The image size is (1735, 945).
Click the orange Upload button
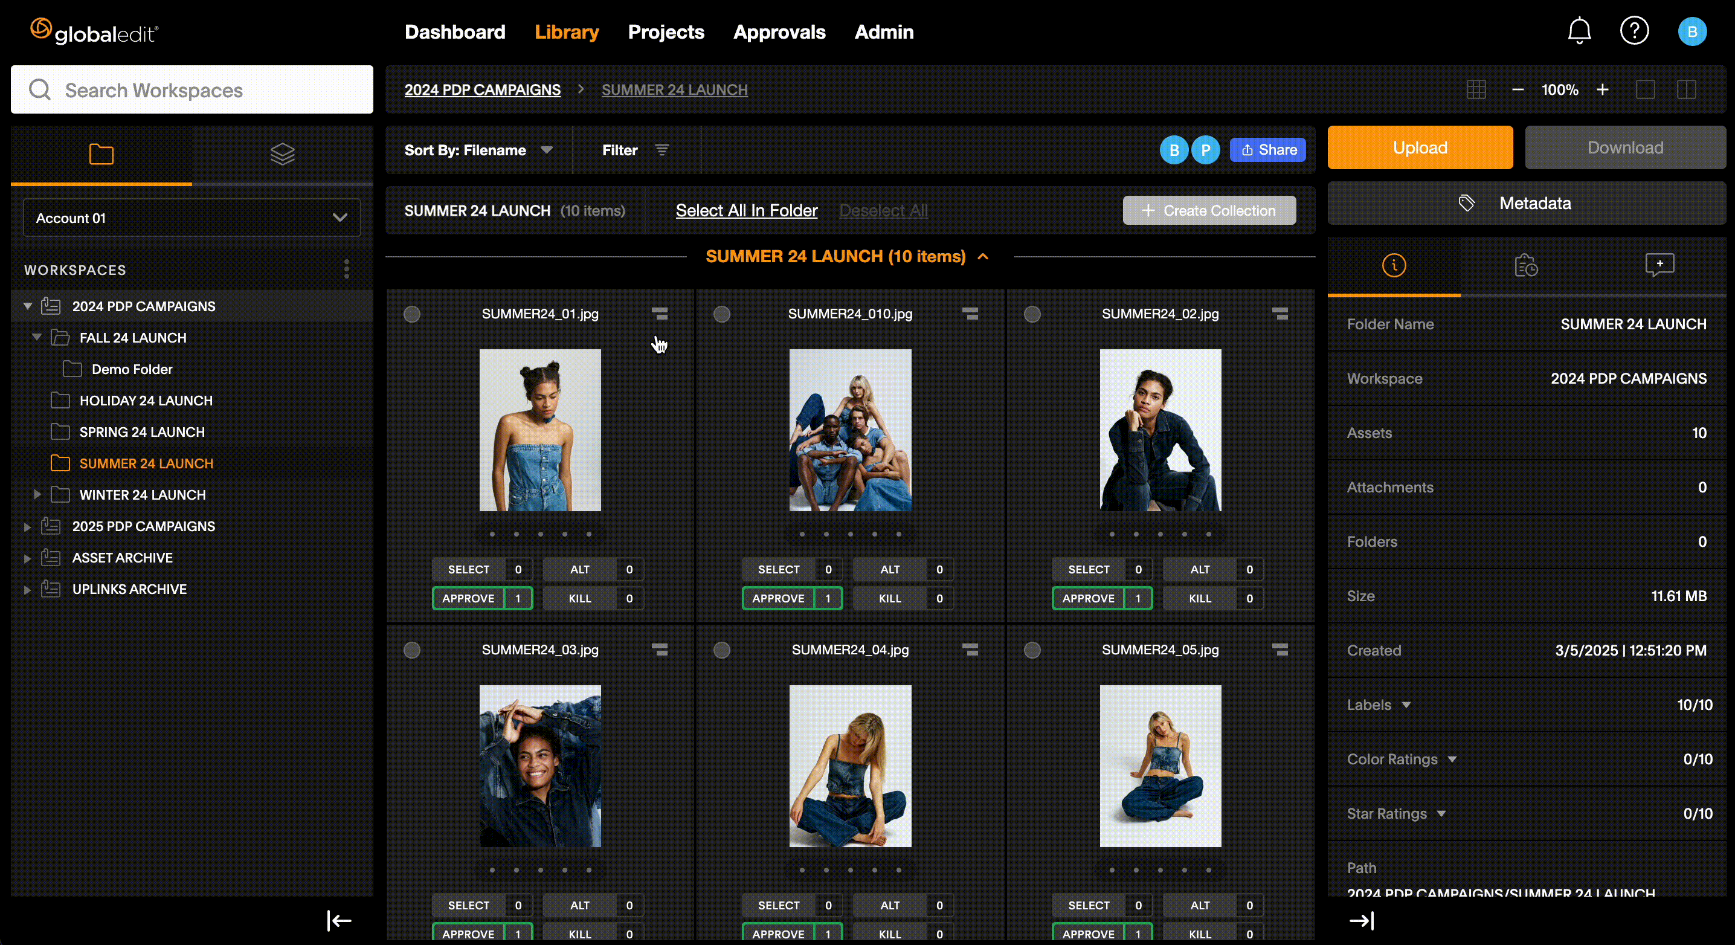click(1419, 147)
